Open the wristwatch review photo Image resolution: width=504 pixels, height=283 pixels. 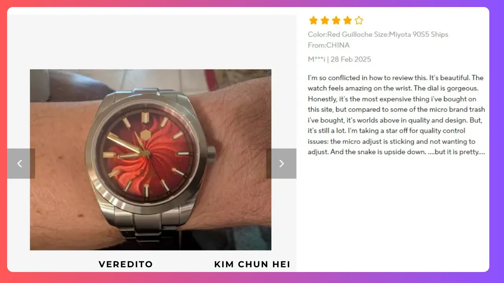(150, 160)
